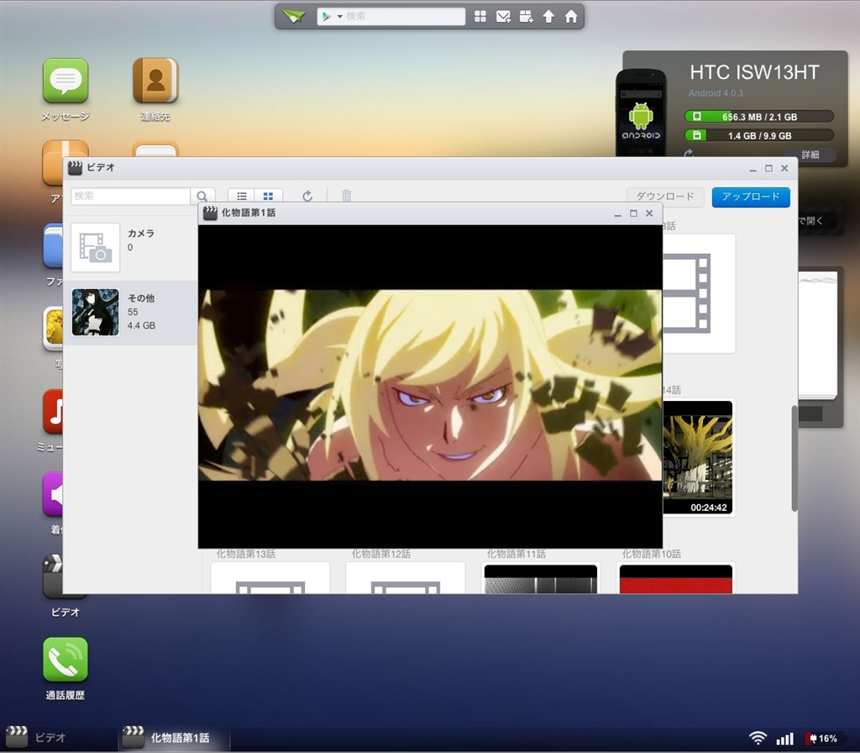
Task: Click the アップロード button
Action: (751, 197)
